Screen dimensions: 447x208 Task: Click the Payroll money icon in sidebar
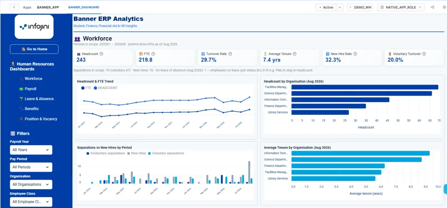click(x=21, y=89)
